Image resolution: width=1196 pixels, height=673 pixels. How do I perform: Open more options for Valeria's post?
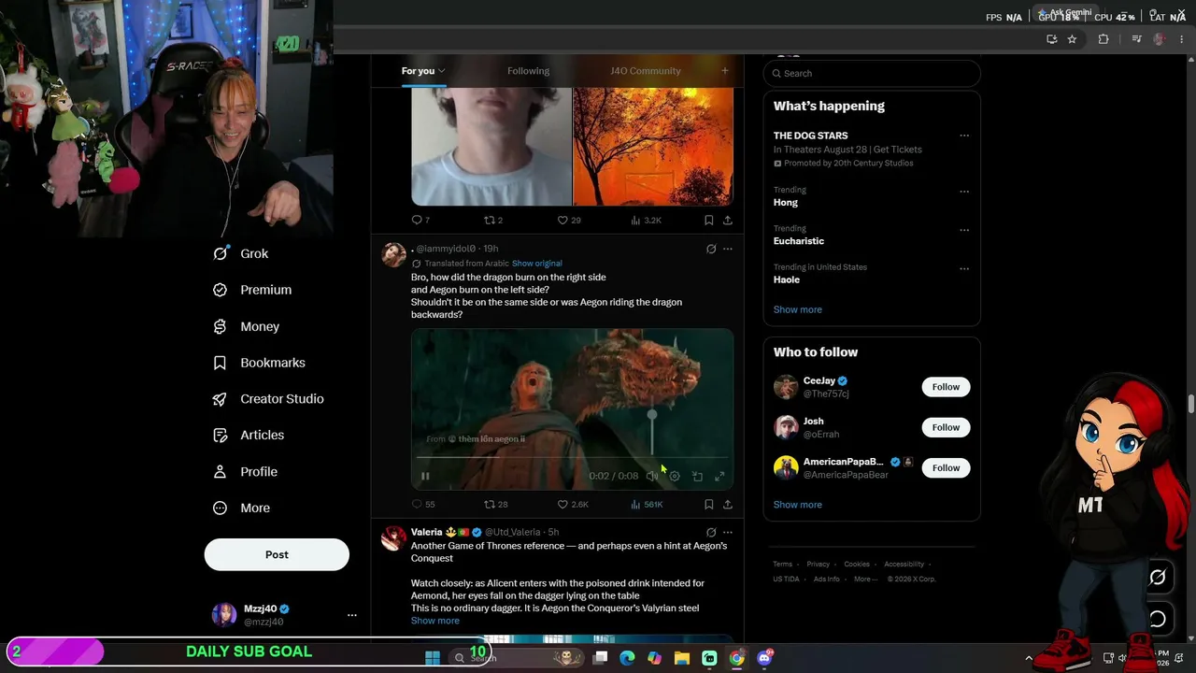click(x=728, y=532)
